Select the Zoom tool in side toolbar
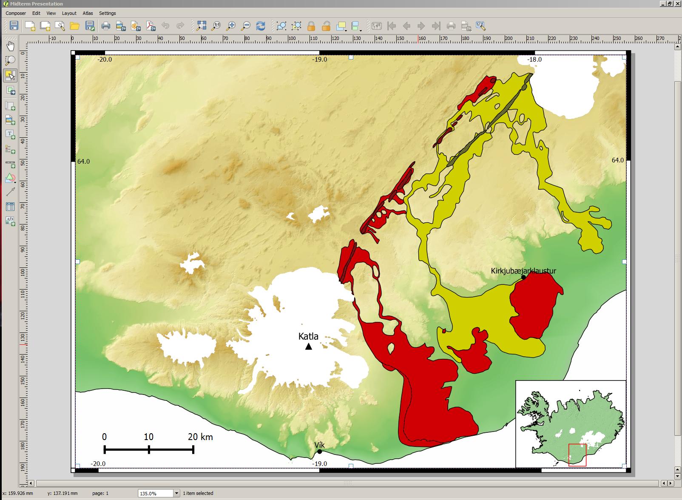 (10, 60)
